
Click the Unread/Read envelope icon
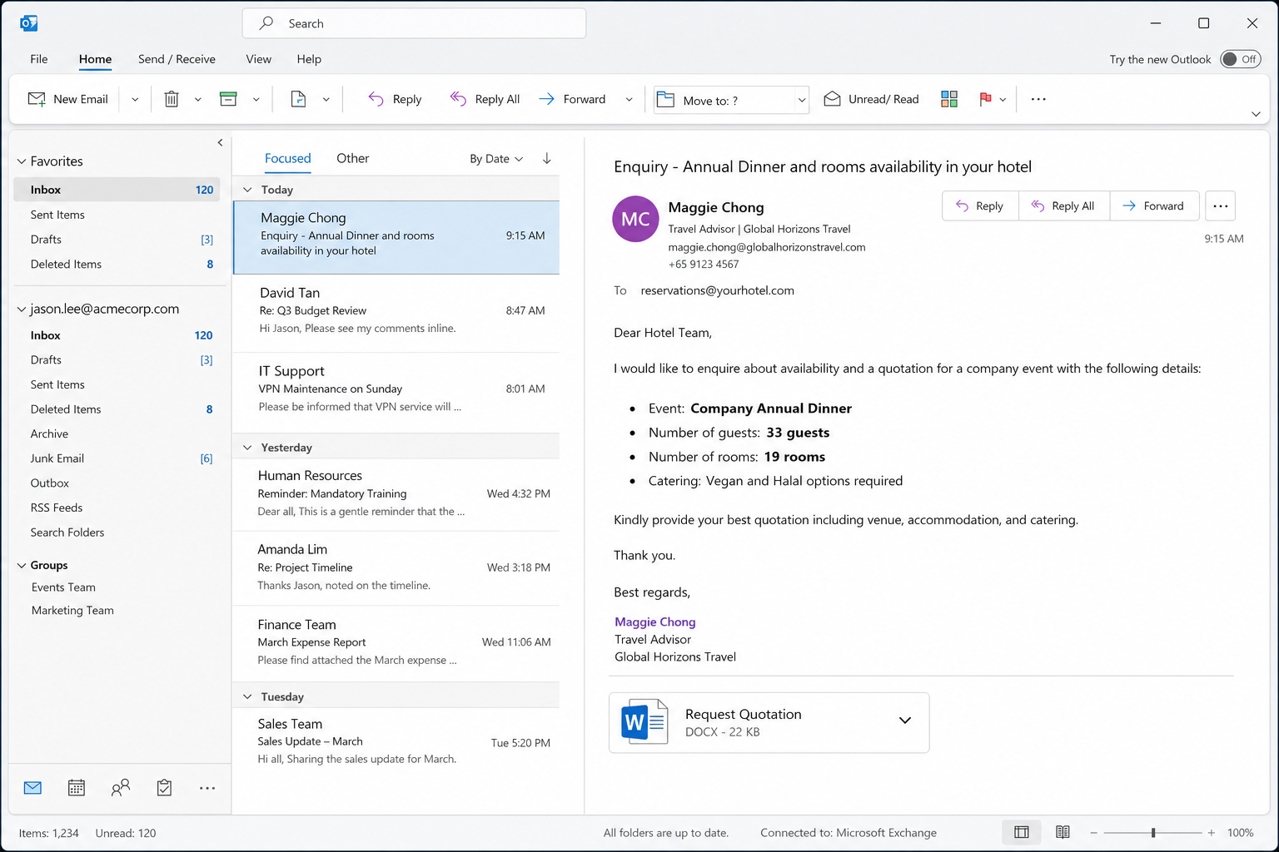(832, 99)
